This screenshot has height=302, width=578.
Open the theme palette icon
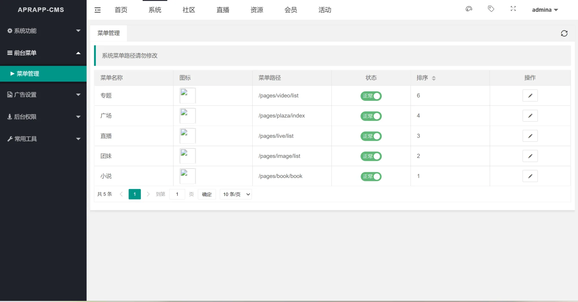coord(469,9)
